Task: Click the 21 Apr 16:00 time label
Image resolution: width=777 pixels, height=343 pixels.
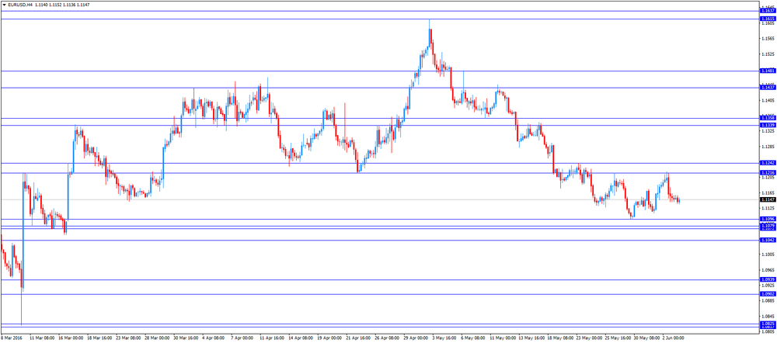Action: coord(358,338)
